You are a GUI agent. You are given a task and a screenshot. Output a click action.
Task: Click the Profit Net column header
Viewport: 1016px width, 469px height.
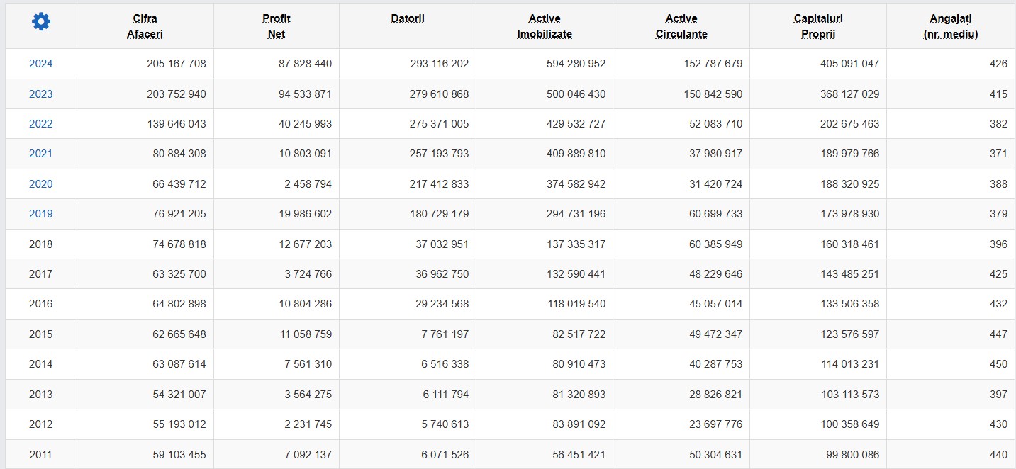point(276,26)
